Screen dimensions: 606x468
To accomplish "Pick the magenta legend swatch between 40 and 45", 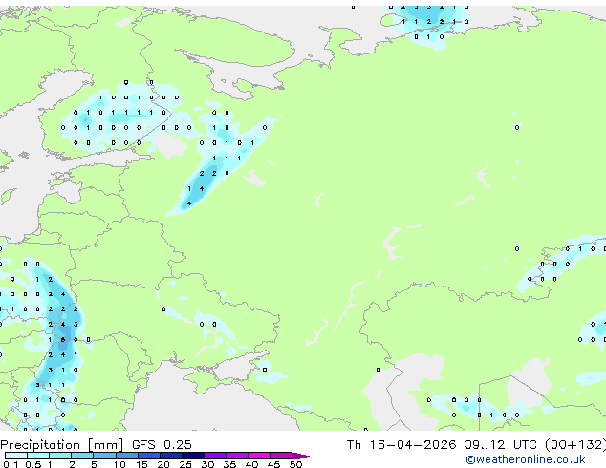I will click(x=259, y=456).
